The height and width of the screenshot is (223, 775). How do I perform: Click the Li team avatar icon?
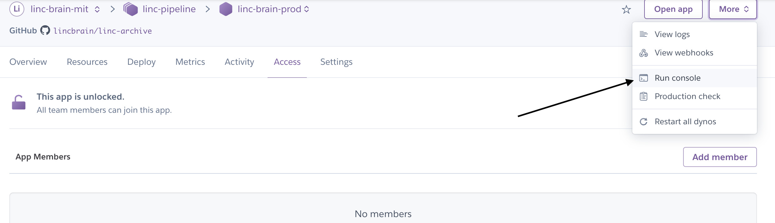tap(17, 9)
